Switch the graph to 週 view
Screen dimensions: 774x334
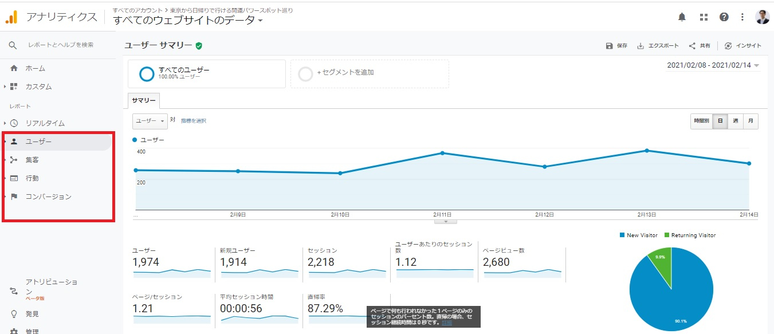[x=736, y=121]
